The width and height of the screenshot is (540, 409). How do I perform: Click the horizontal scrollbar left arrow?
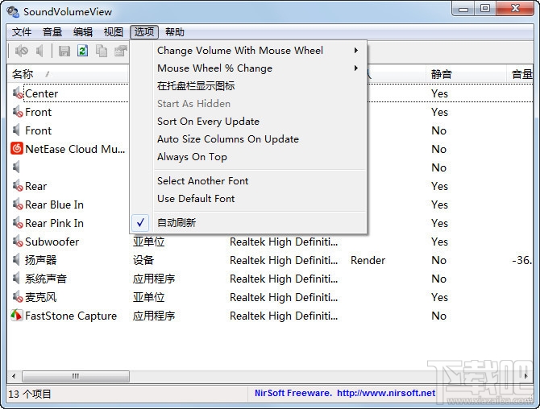click(x=14, y=376)
